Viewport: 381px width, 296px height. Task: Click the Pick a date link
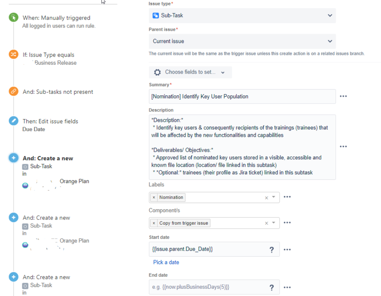pos(166,262)
